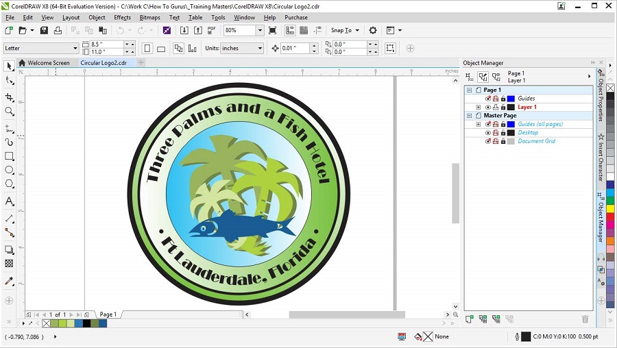
Task: Select the Polygon tool
Action: 10,184
